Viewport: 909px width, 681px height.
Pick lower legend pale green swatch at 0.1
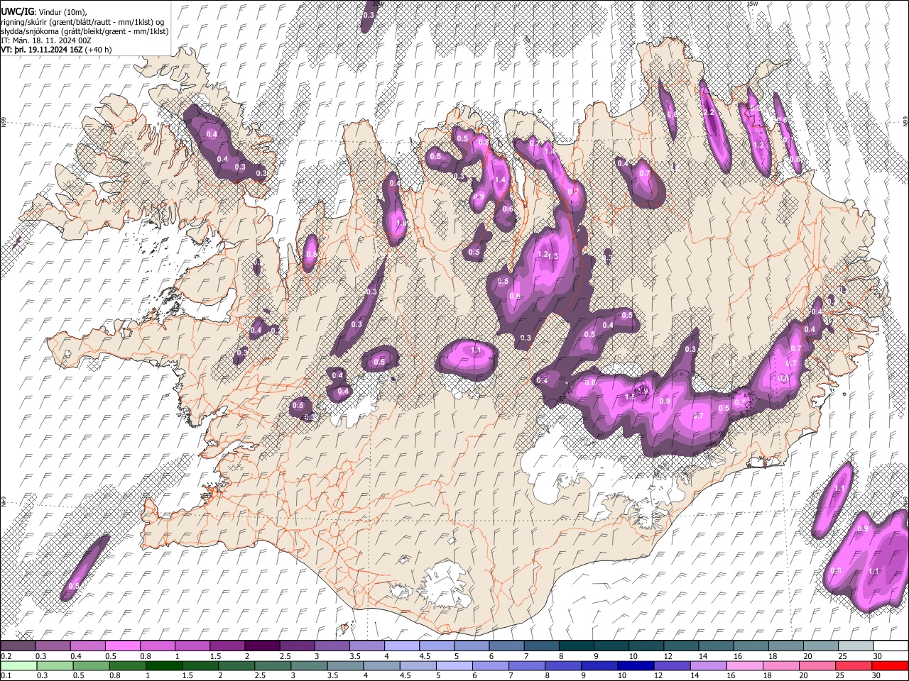coord(18,666)
